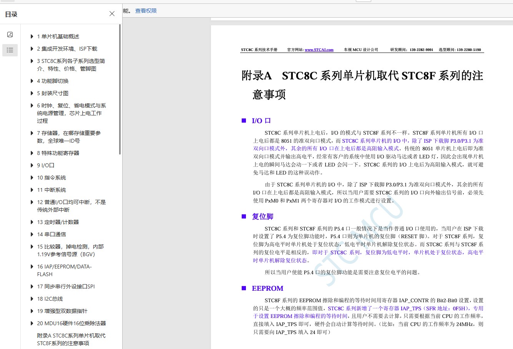Expand "13 定时器/计数器" section

32,222
